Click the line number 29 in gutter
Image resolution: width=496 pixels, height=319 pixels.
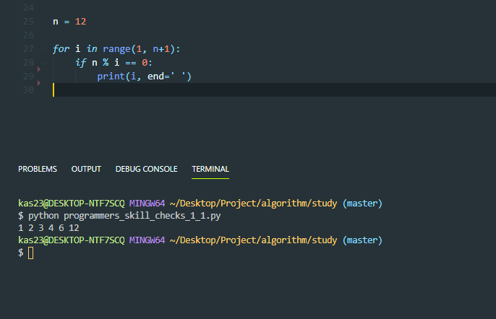pyautogui.click(x=28, y=77)
